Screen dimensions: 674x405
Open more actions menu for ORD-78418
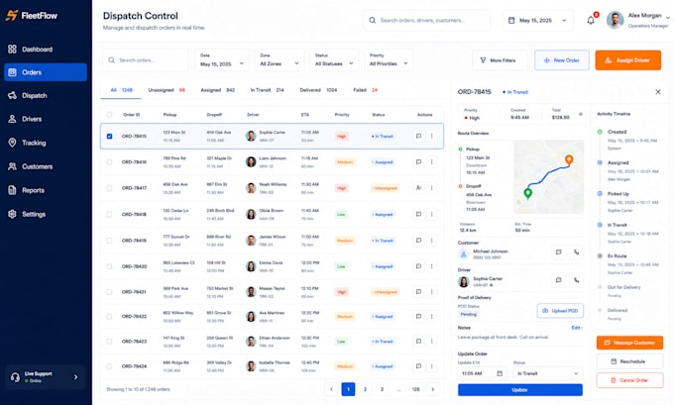(x=431, y=214)
